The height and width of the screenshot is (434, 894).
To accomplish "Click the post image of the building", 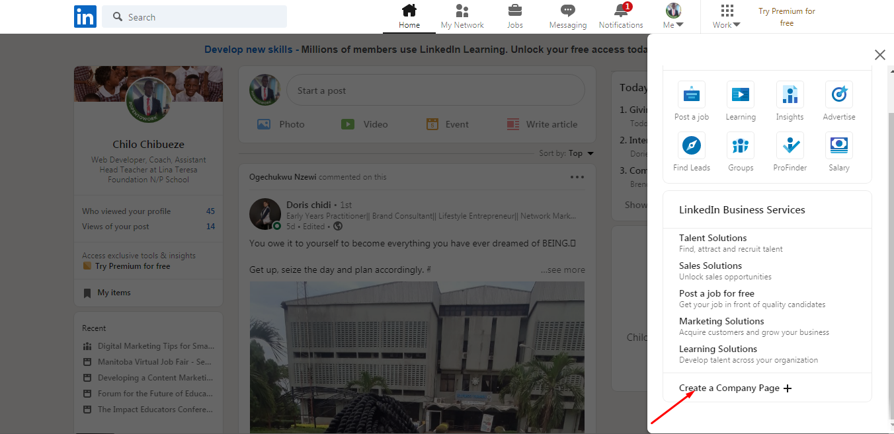I will (417, 357).
